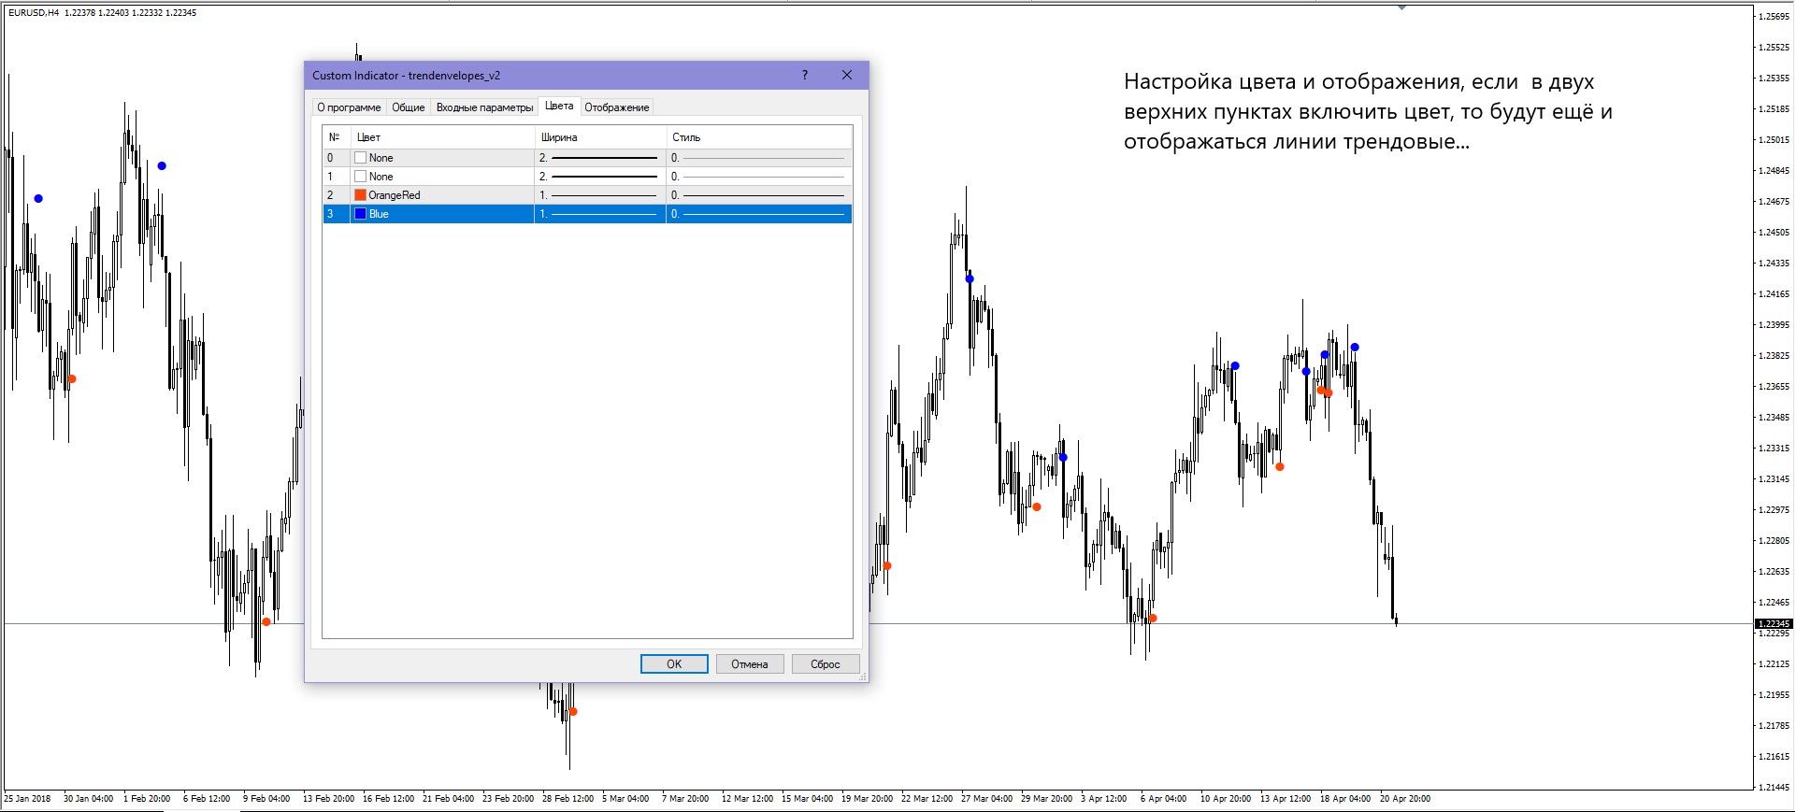Select the 'Цвета' tab
The image size is (1796, 812).
tap(559, 107)
